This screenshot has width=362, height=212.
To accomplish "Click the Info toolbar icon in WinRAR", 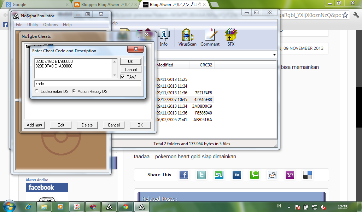I will pyautogui.click(x=164, y=37).
